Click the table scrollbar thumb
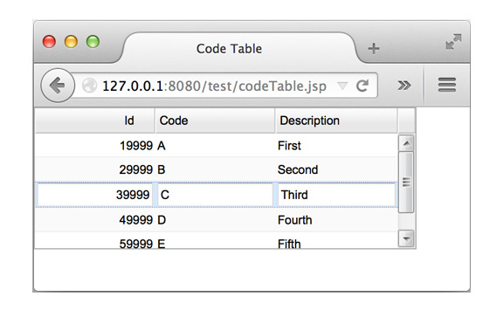This screenshot has height=324, width=503. pos(406,183)
